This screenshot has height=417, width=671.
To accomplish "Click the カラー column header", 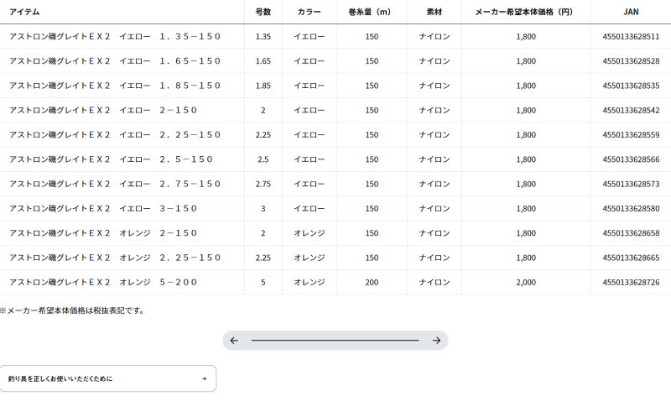I will [x=309, y=12].
